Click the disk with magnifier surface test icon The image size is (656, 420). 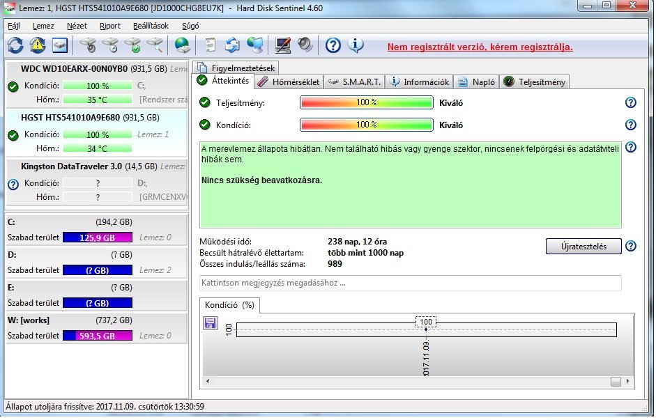point(155,45)
